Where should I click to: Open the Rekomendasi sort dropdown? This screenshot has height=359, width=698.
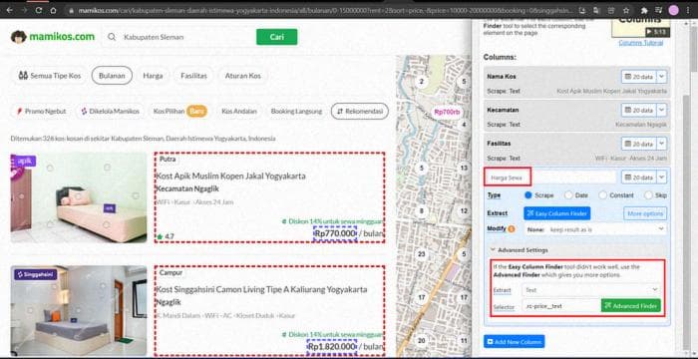click(360, 112)
